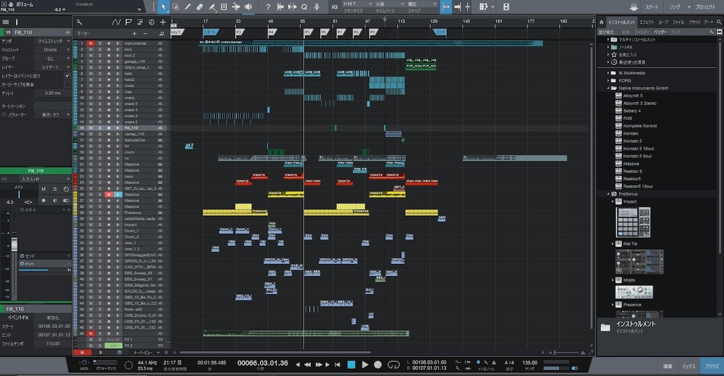Switch to the Loops browser tab
This screenshot has height=376, width=724.
point(663,22)
